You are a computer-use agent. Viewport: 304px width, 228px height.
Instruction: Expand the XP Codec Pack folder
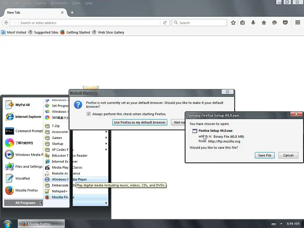pyautogui.click(x=56, y=150)
